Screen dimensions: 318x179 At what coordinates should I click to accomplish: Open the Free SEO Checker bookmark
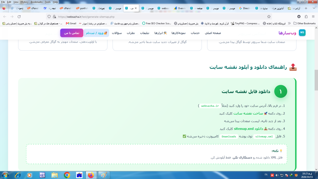(157, 23)
